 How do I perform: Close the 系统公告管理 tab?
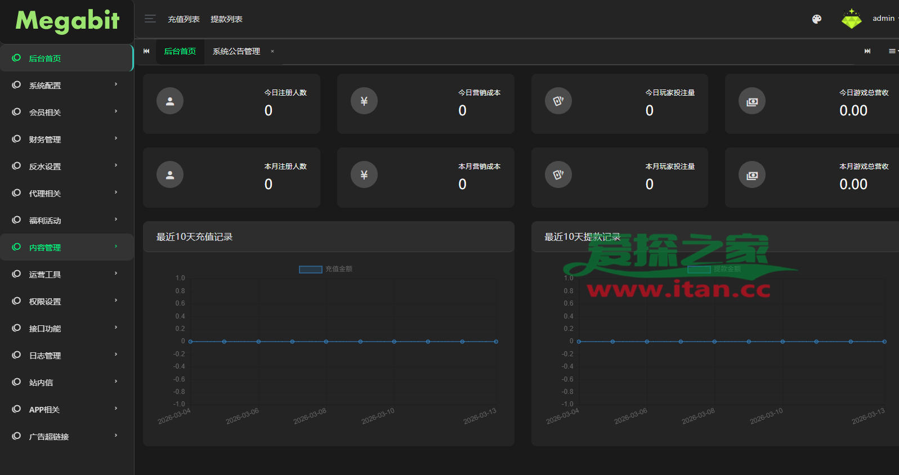click(x=272, y=51)
